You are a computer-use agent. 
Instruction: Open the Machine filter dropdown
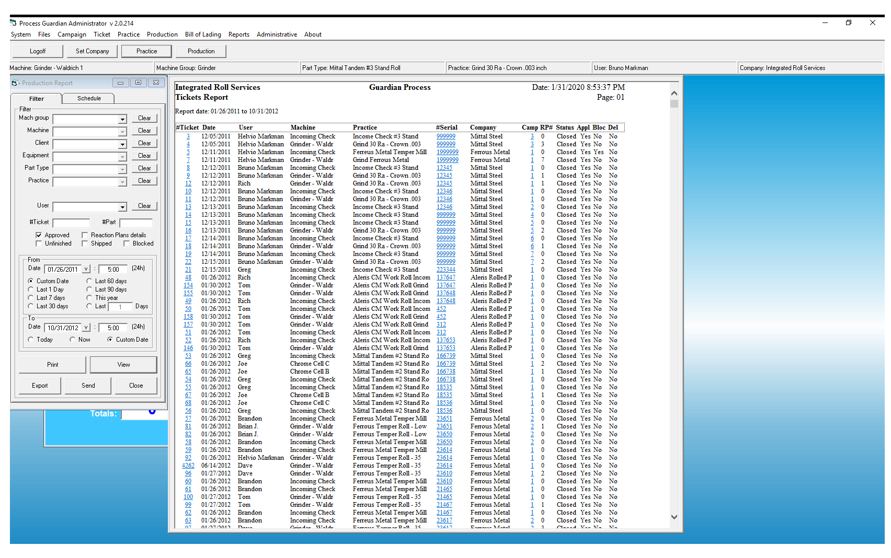point(122,132)
